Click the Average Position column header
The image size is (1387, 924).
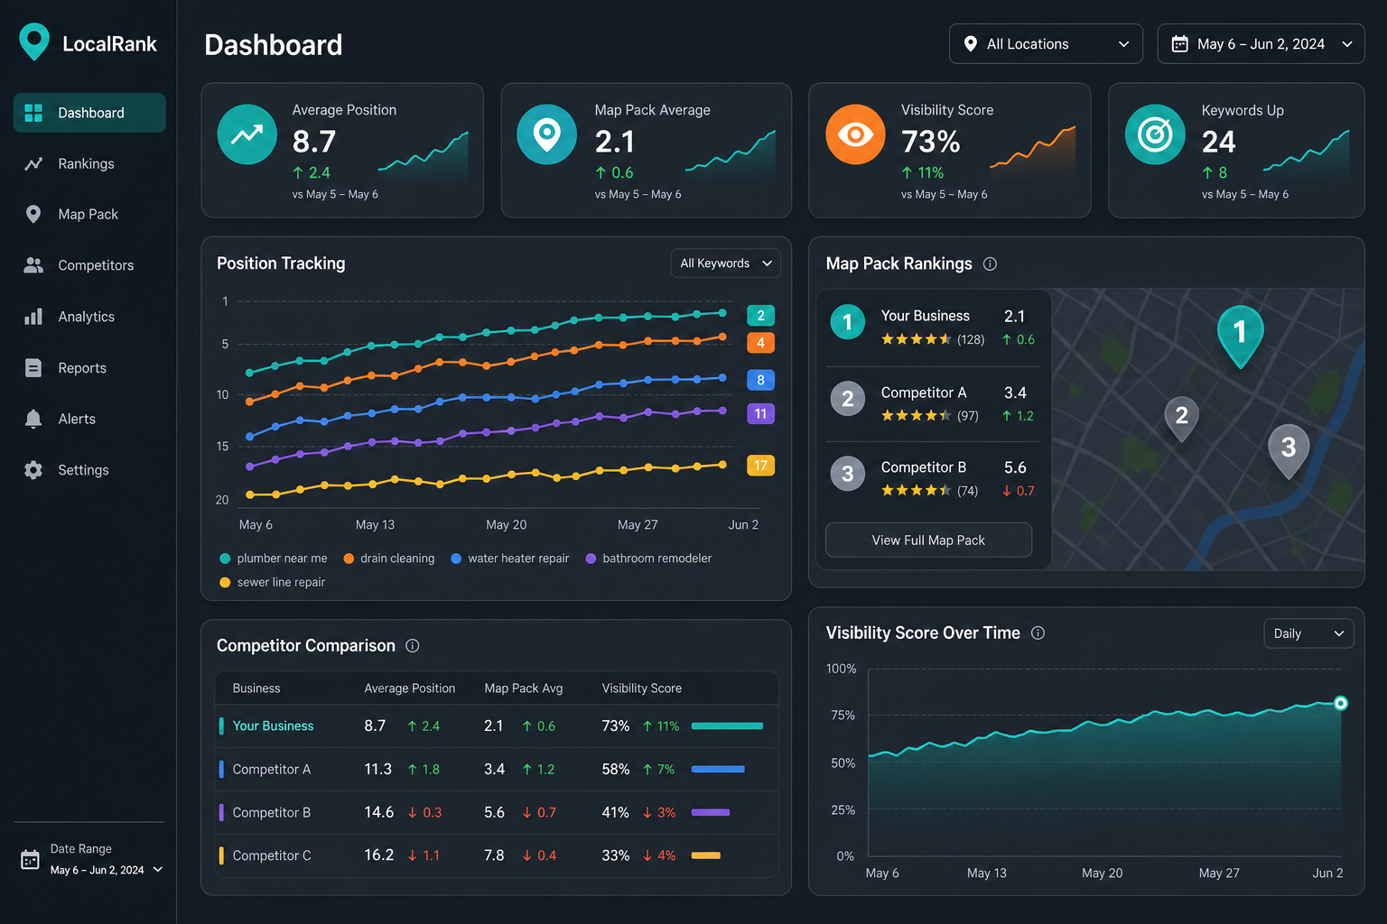tap(409, 688)
